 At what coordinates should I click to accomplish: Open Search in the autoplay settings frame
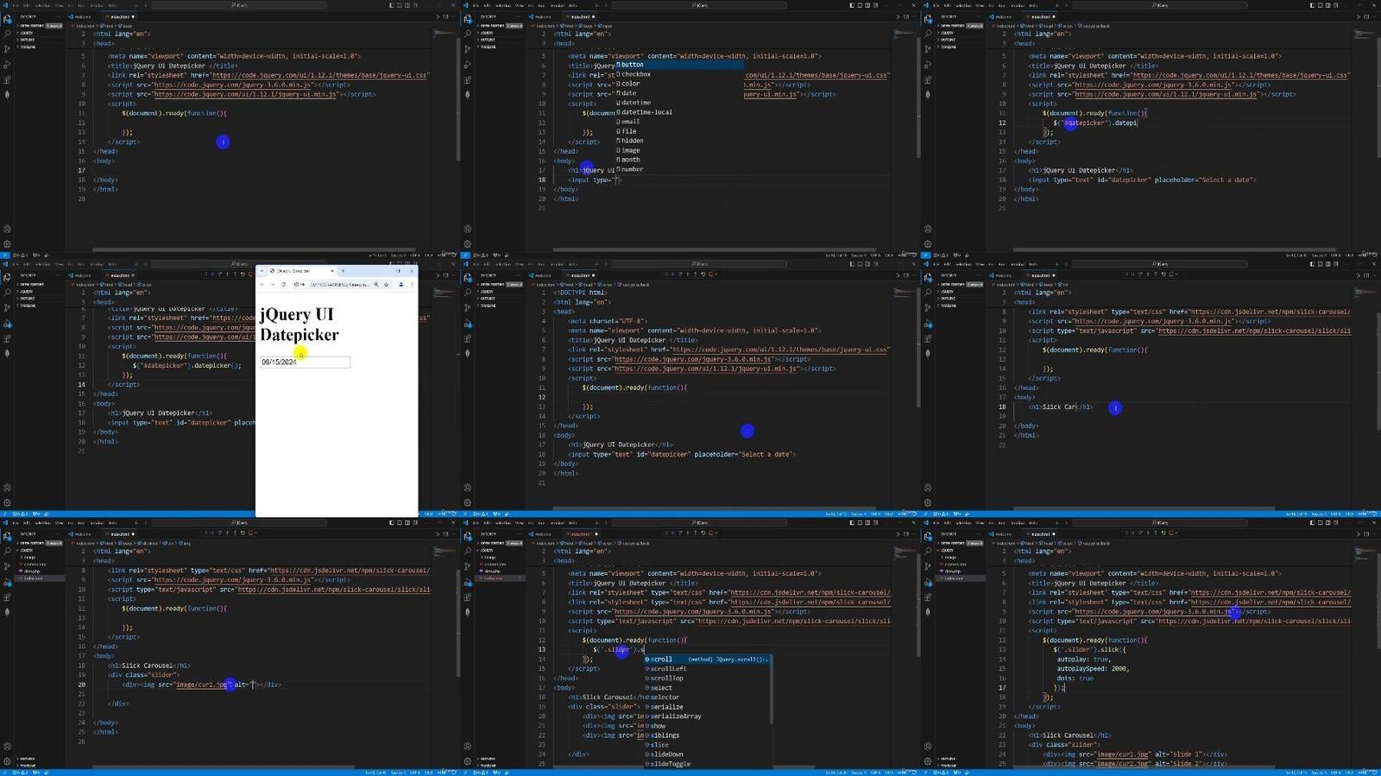928,552
